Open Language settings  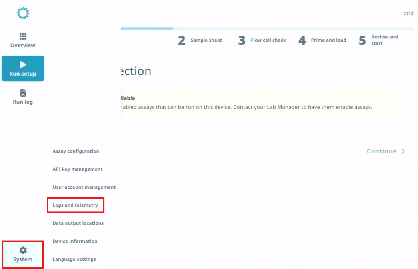pyautogui.click(x=74, y=259)
